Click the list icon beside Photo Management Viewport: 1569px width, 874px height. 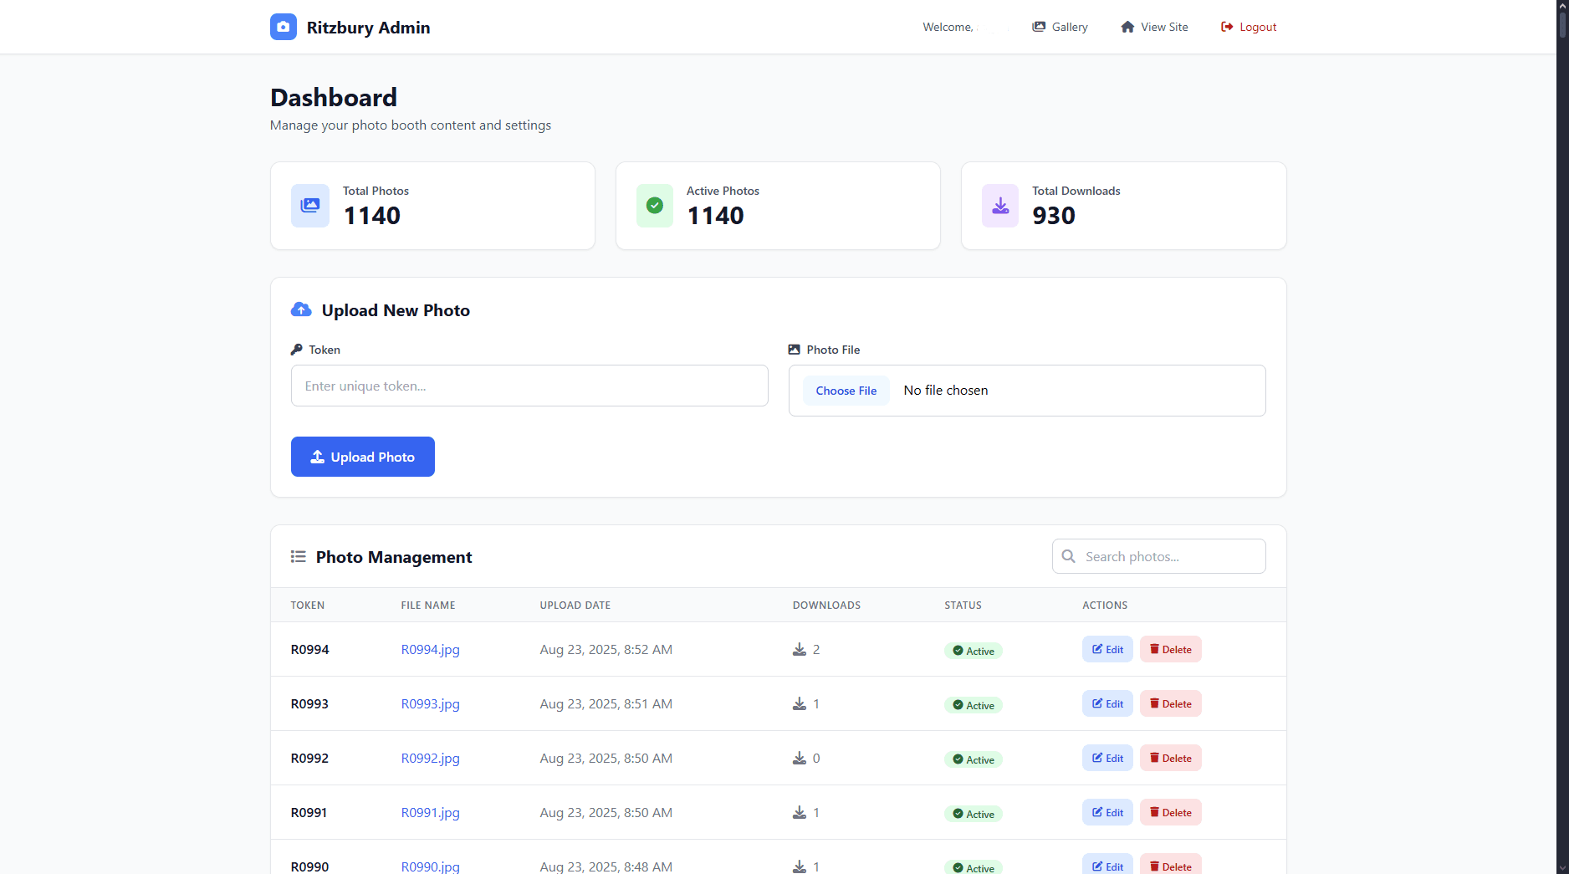298,556
